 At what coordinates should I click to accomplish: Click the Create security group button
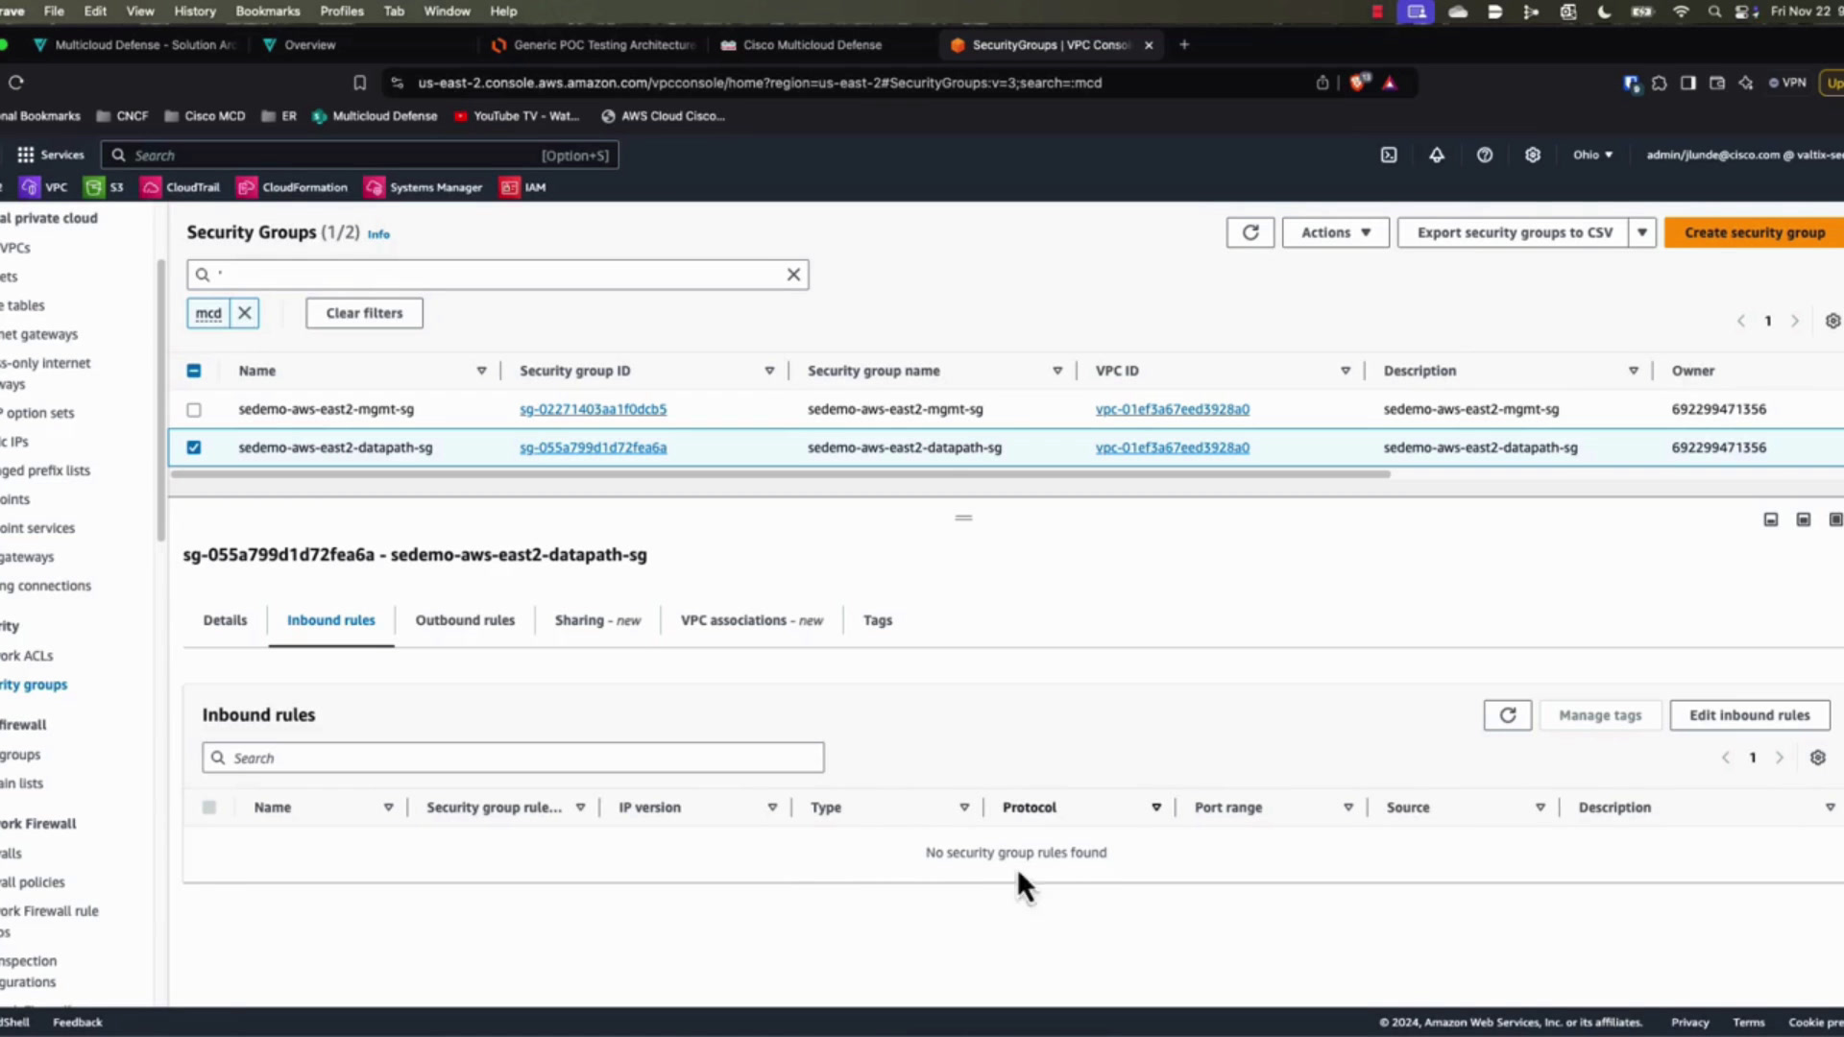click(1754, 232)
